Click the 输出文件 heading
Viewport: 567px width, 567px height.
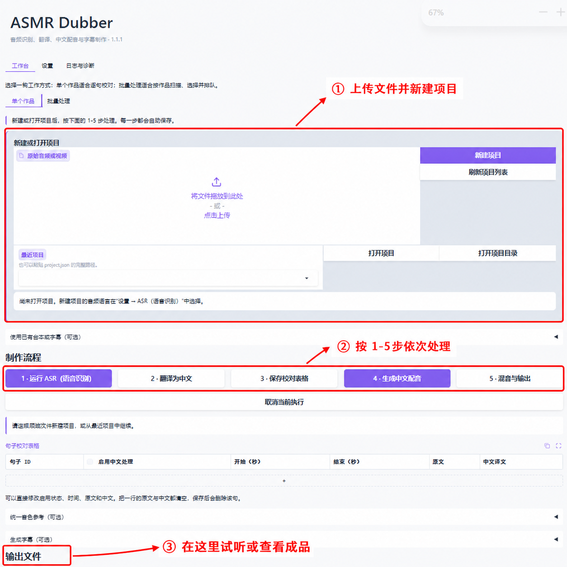tap(24, 557)
